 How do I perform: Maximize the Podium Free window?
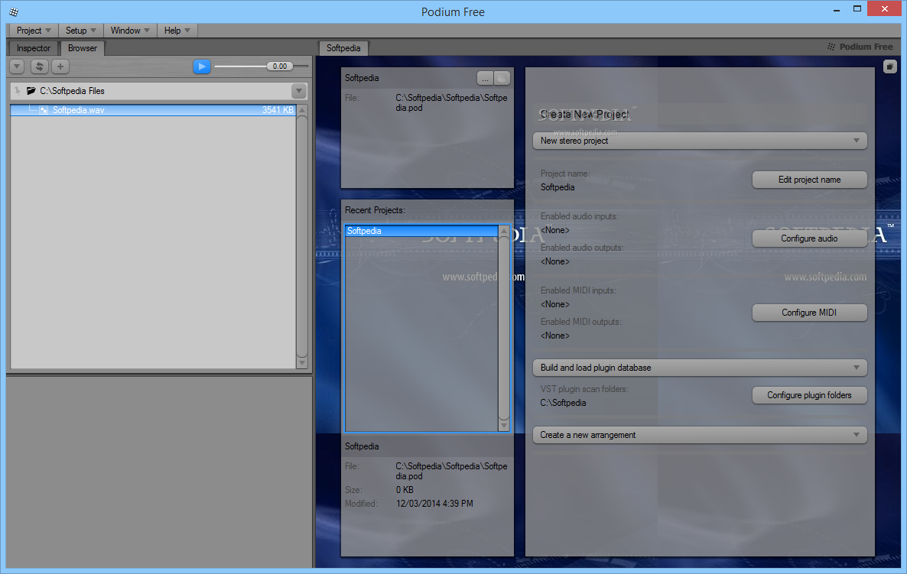pyautogui.click(x=857, y=8)
